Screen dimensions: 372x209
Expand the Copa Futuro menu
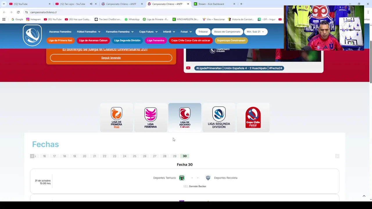point(148,32)
